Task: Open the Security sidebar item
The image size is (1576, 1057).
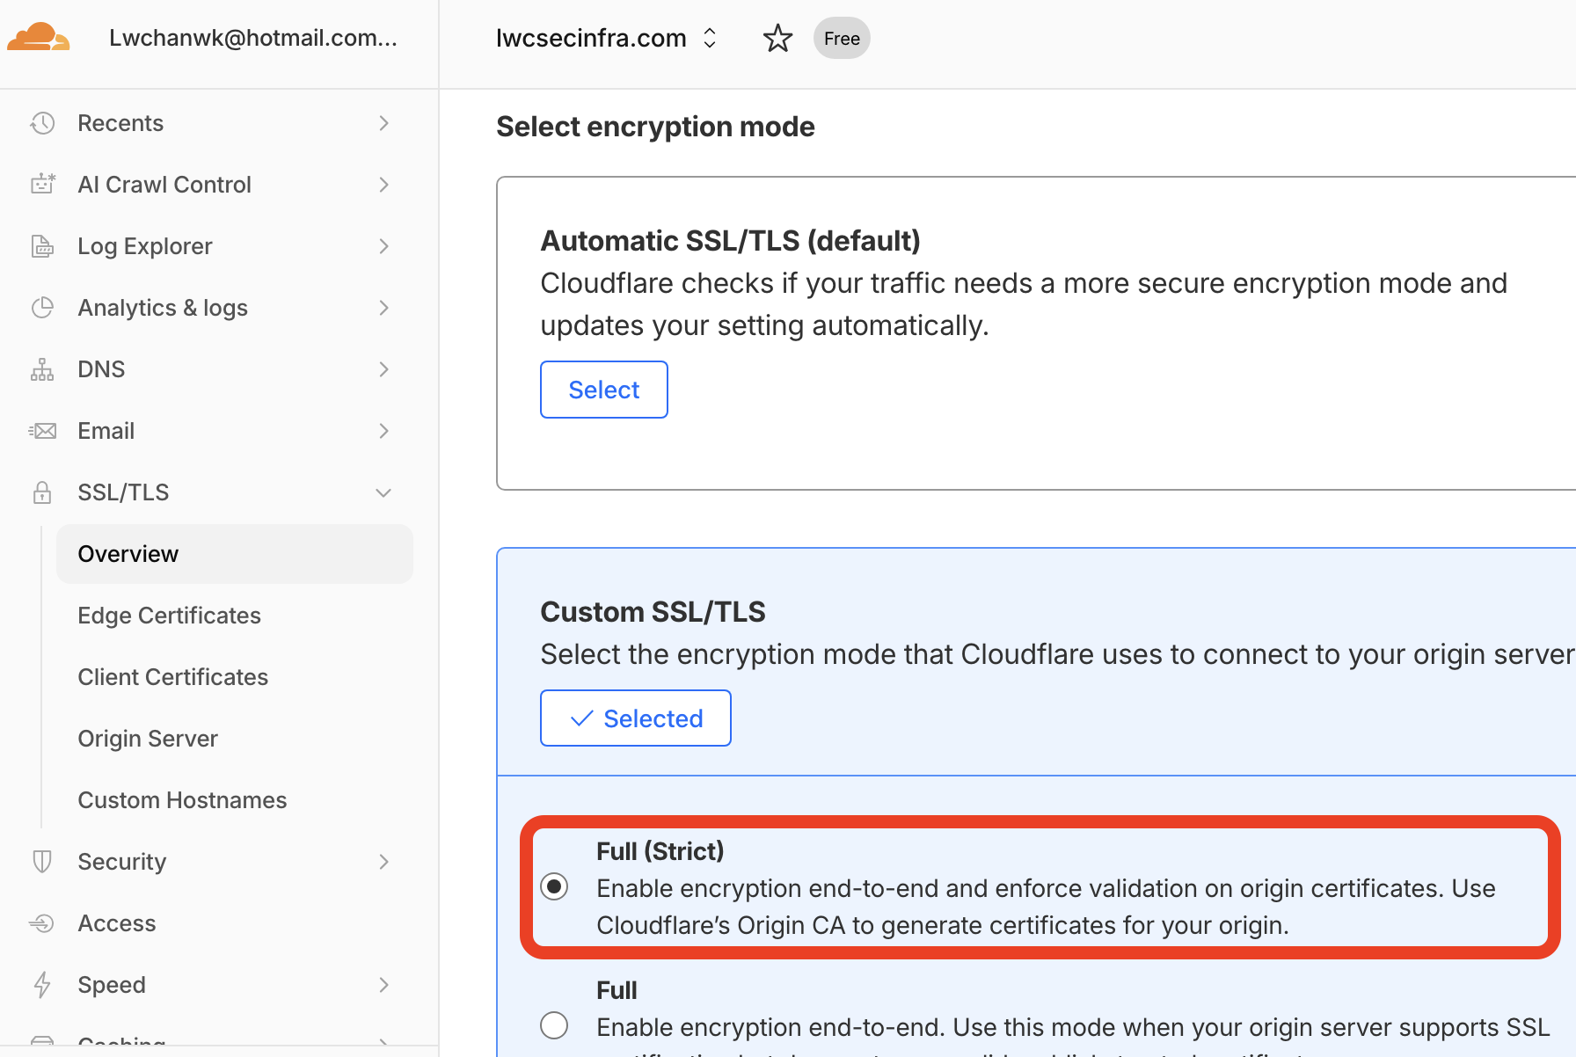Action: click(121, 862)
